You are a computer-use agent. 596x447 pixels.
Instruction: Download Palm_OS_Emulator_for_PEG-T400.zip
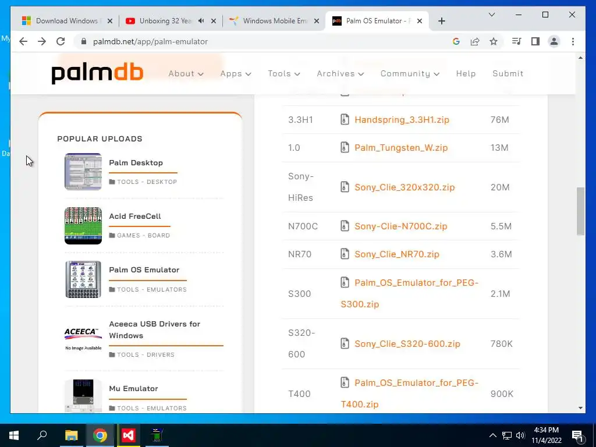[410, 393]
